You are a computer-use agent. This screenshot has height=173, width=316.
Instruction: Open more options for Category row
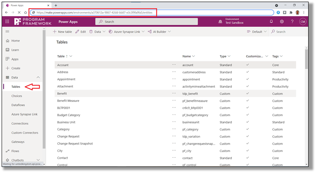[174, 129]
